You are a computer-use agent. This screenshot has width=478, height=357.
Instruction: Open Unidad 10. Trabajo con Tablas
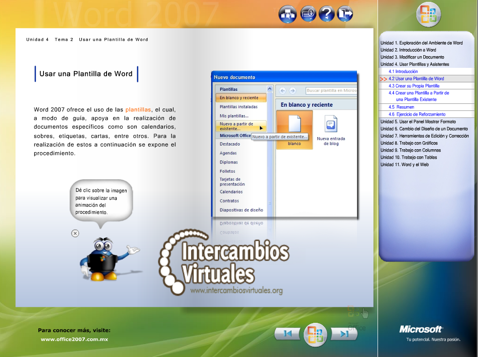pyautogui.click(x=408, y=157)
